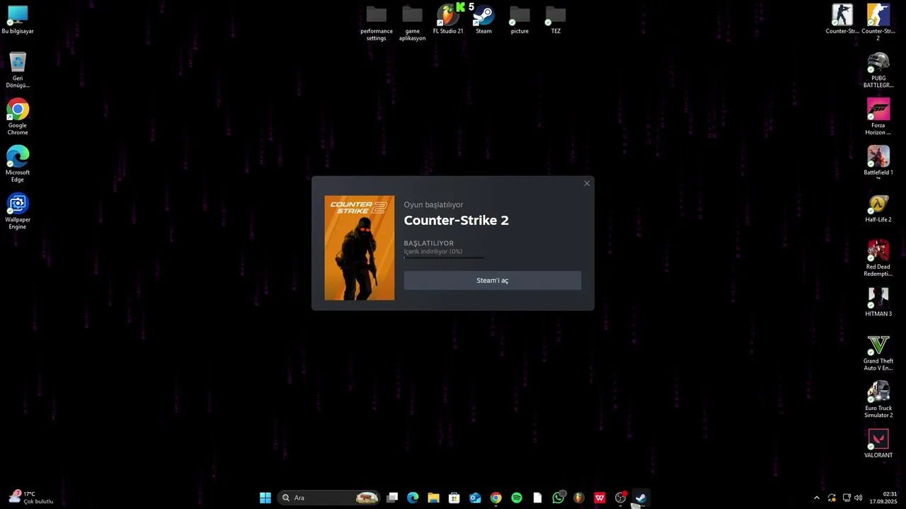
Task: Click the taskbar Ara search box
Action: (x=329, y=498)
